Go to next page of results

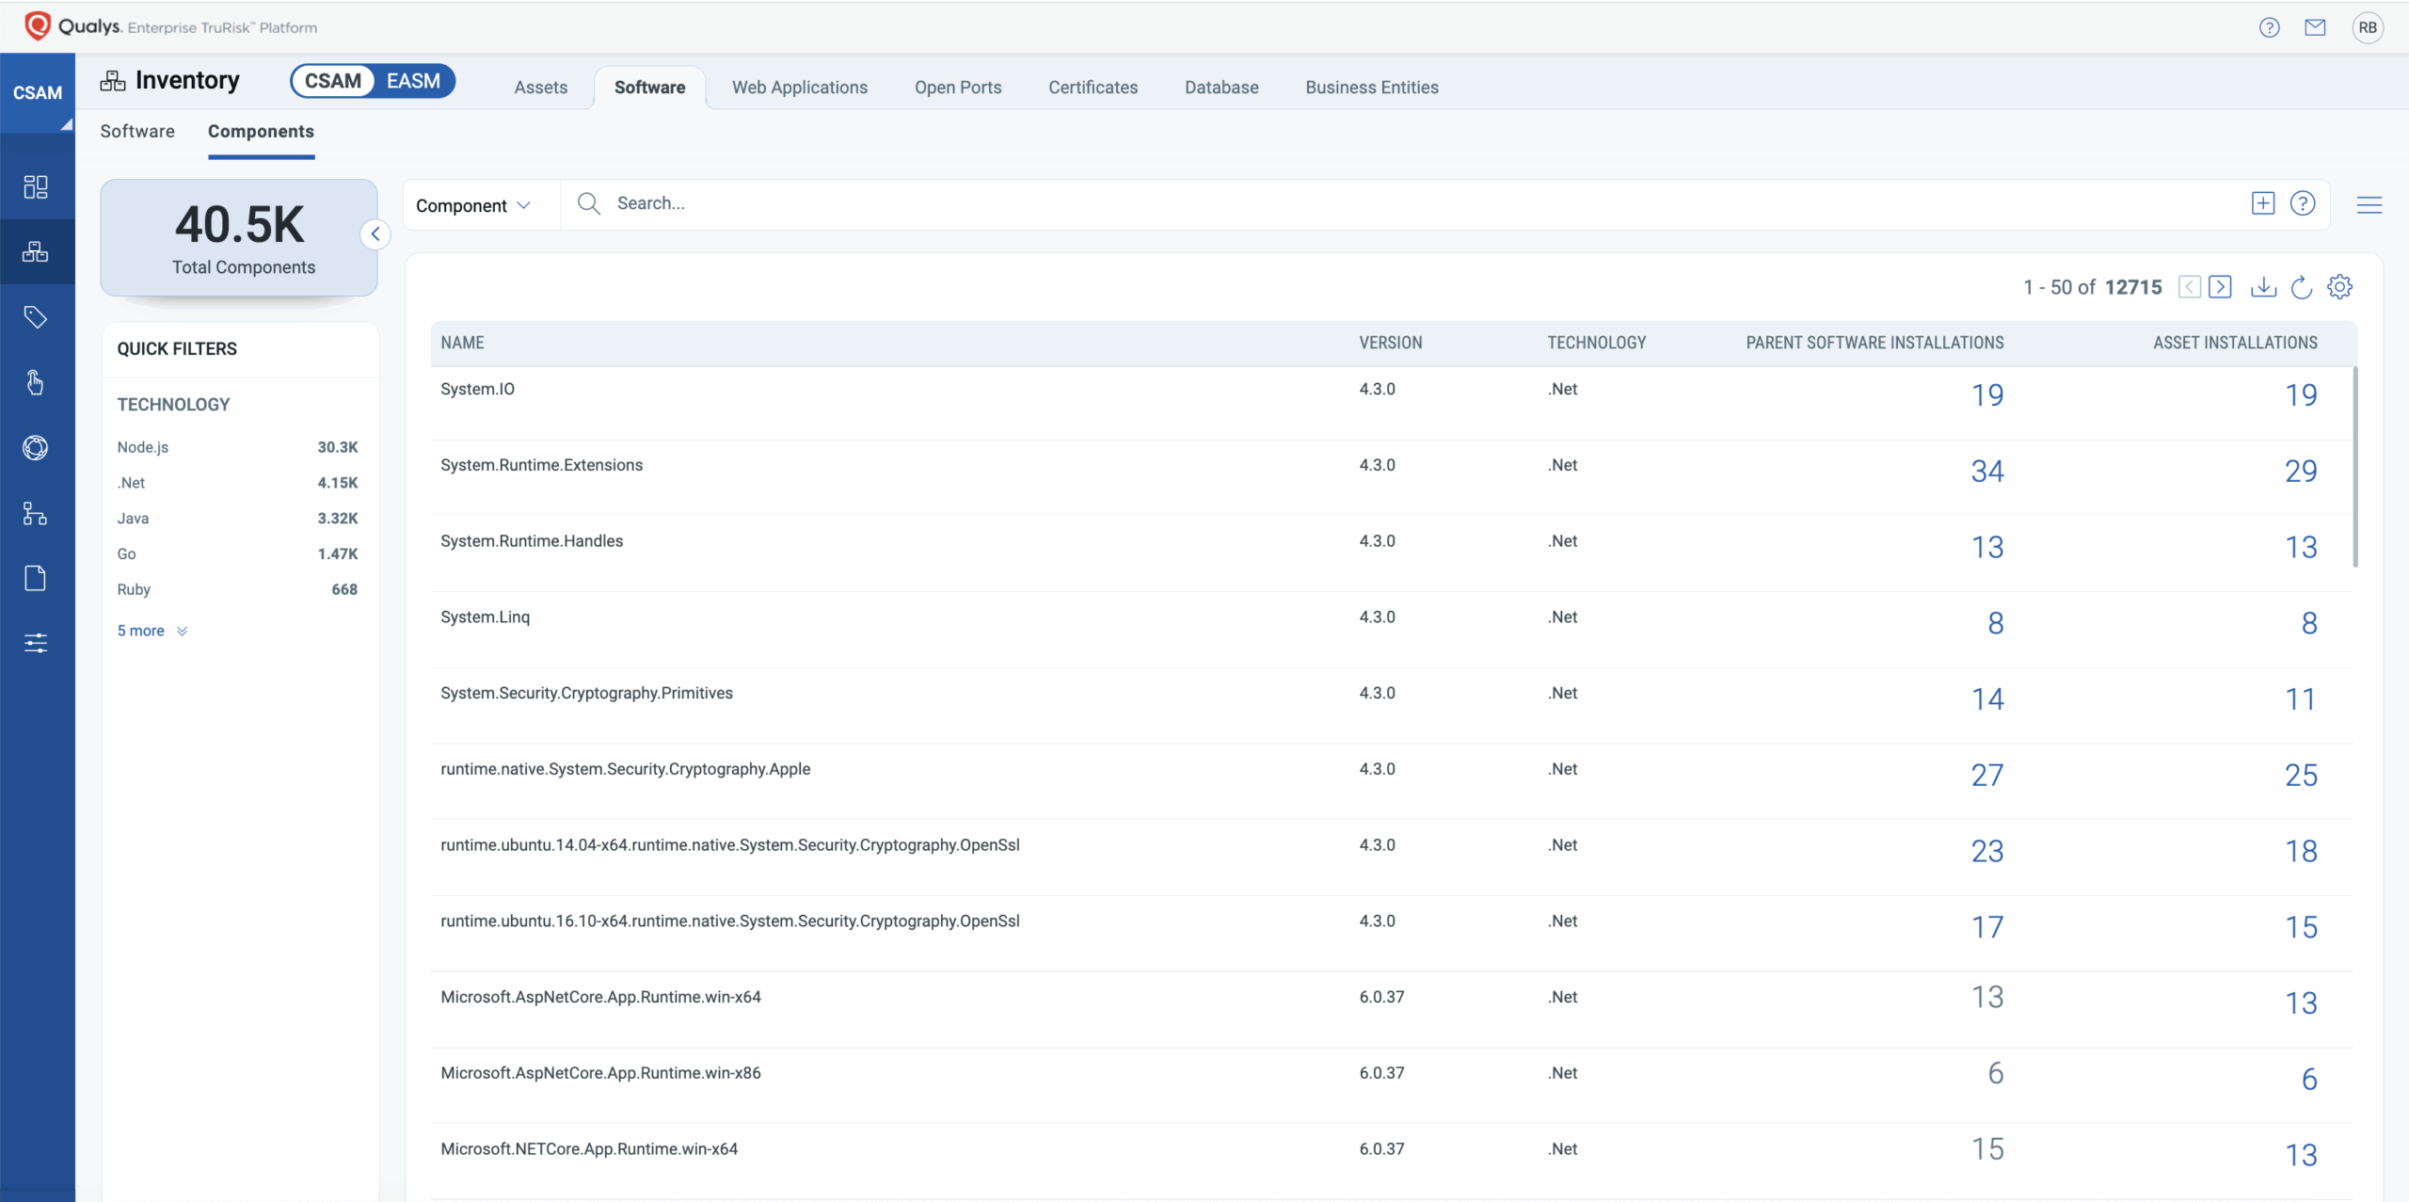point(2220,287)
